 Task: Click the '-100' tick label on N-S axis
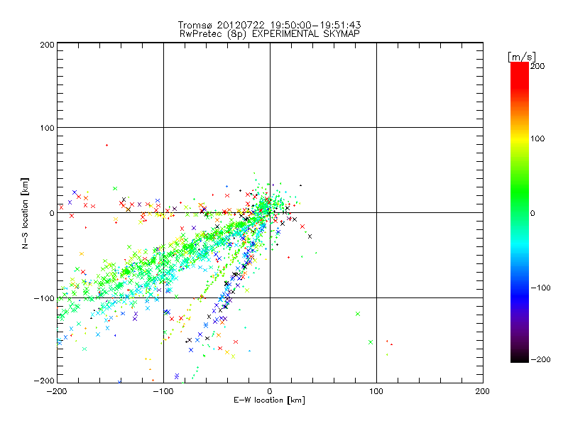click(x=44, y=298)
